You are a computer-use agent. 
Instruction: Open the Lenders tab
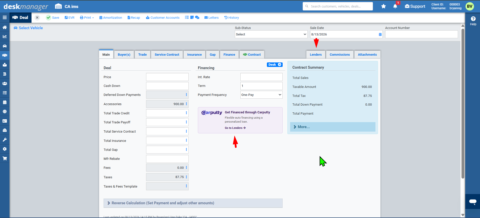click(316, 54)
